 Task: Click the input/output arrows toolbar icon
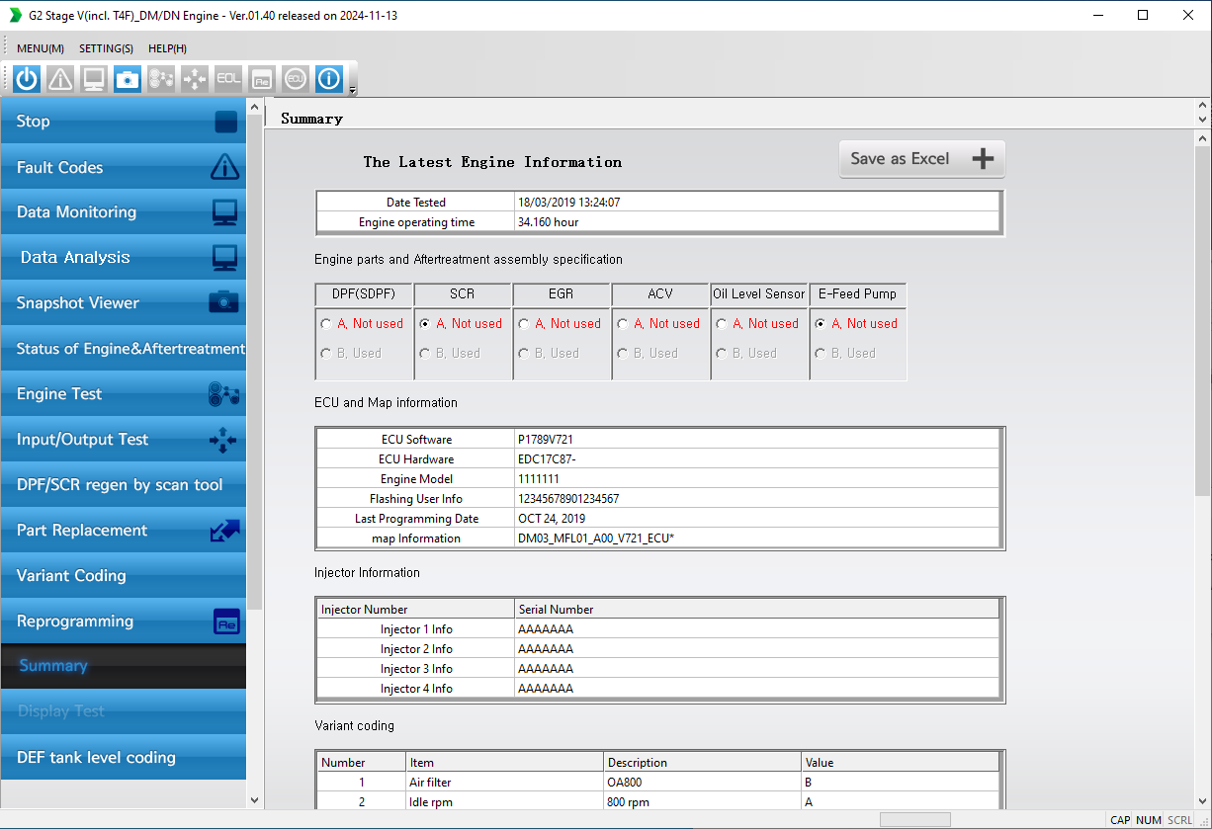pyautogui.click(x=195, y=79)
